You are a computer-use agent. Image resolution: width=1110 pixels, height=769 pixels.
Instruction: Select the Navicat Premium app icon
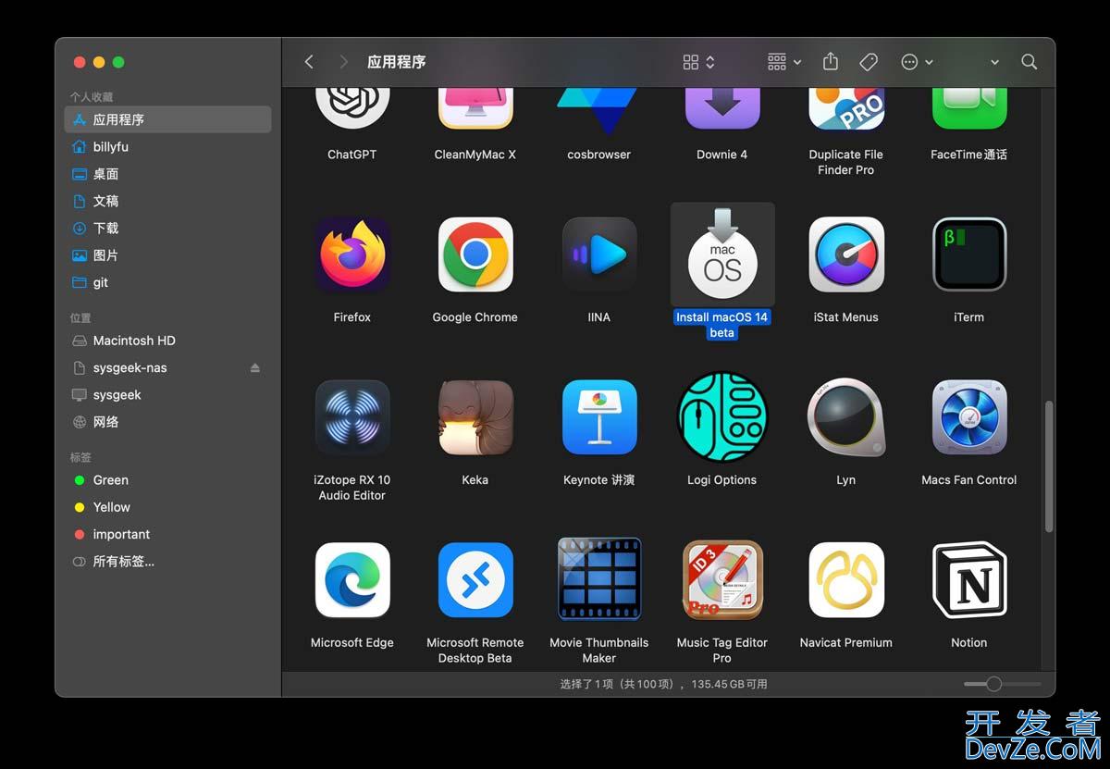(x=846, y=580)
